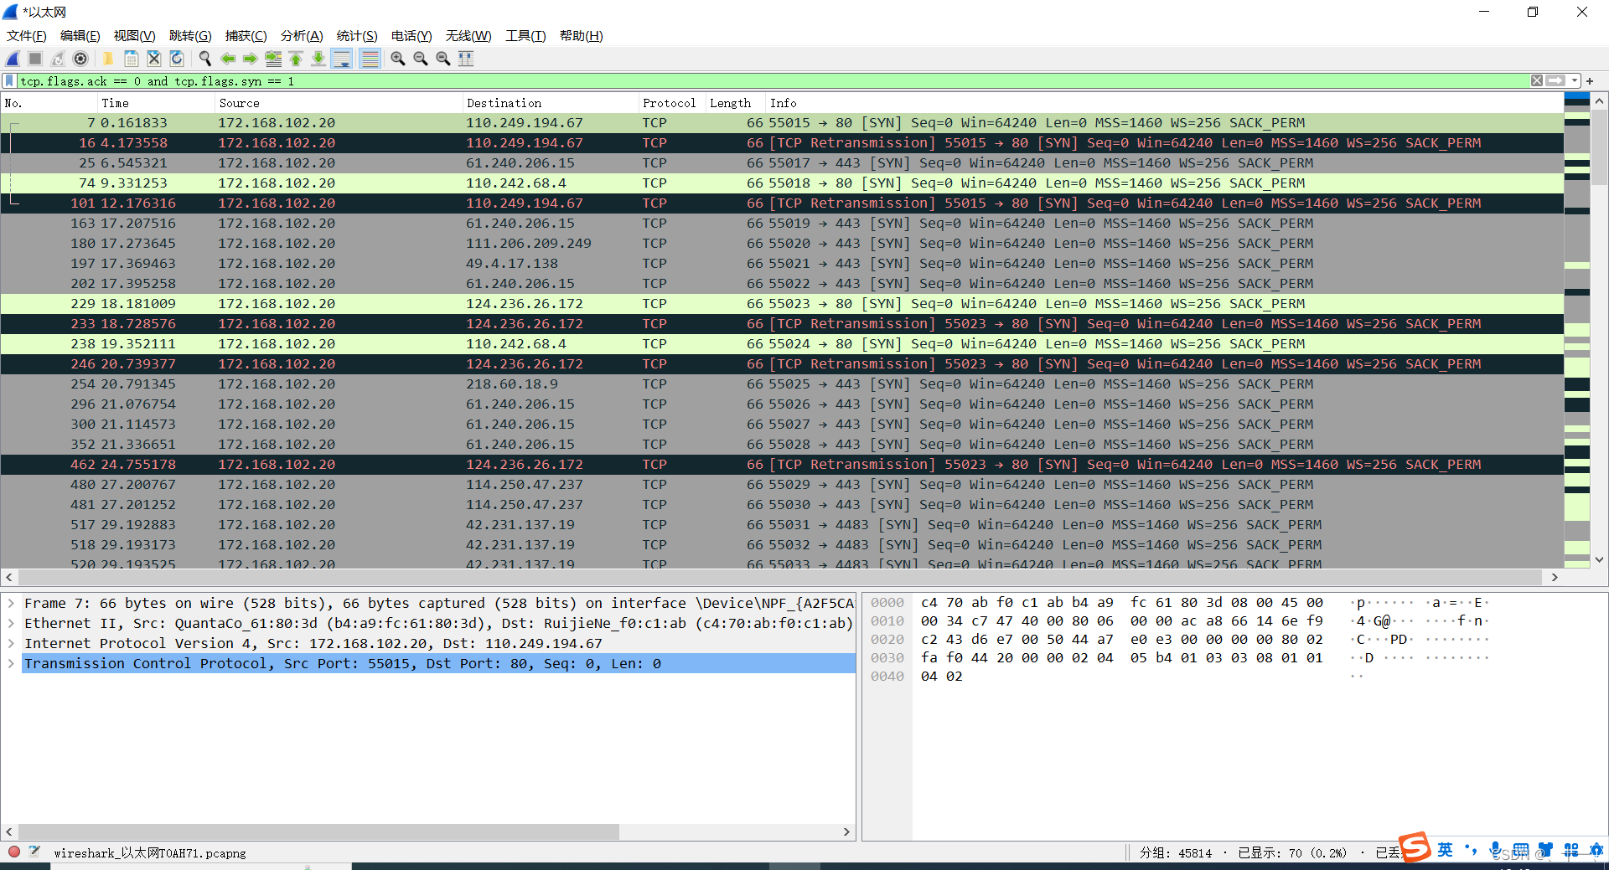Select packet 16 TCP Retransmission row
Image resolution: width=1609 pixels, height=870 pixels.
click(782, 143)
